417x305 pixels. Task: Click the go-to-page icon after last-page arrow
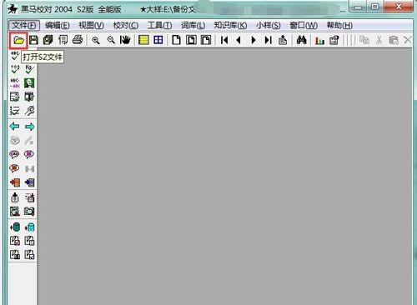[283, 40]
